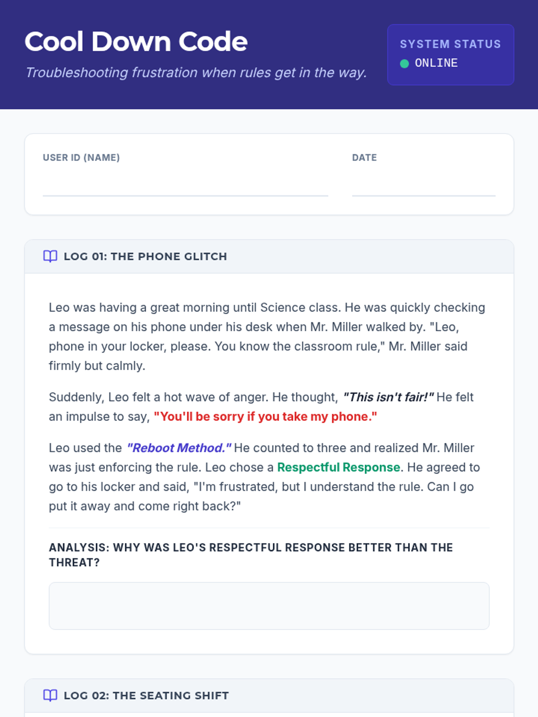
Task: Click the Log 01: The Phone Glitch header
Action: (145, 257)
